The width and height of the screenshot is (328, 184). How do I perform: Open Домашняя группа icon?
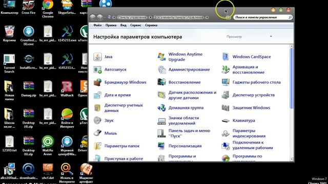click(161, 108)
